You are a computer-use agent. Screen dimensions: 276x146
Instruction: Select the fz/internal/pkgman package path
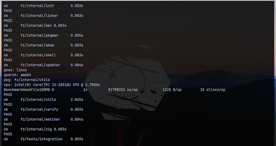(x=39, y=36)
